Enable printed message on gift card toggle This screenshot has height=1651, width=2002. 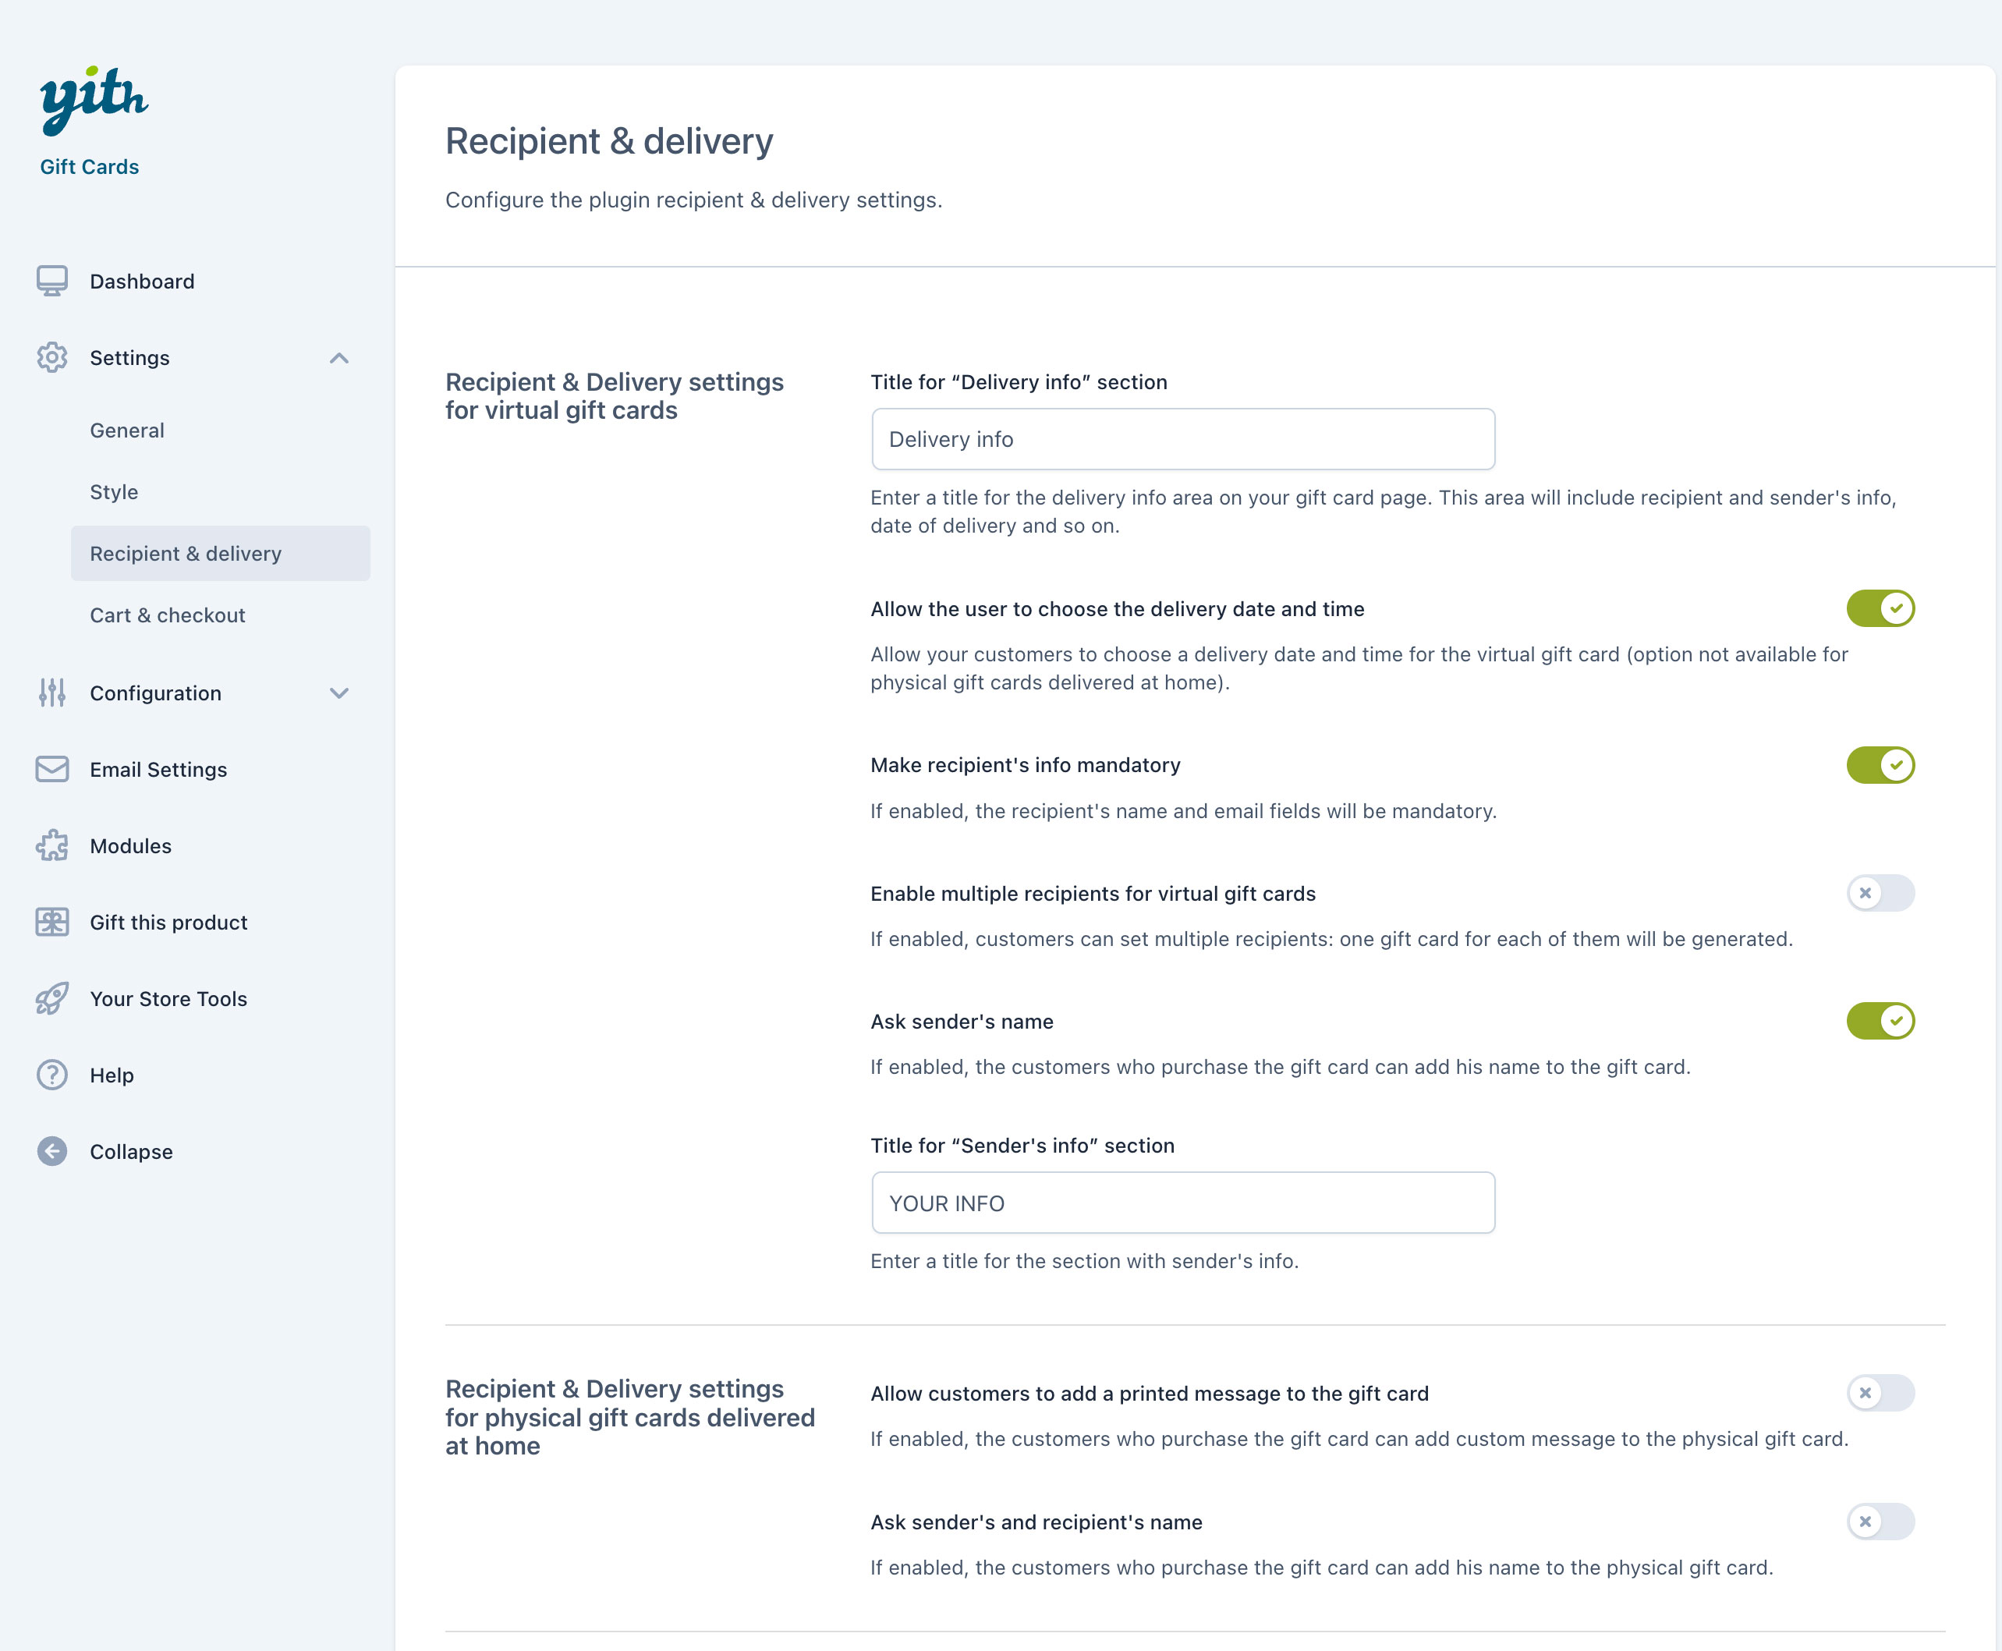coord(1880,1394)
